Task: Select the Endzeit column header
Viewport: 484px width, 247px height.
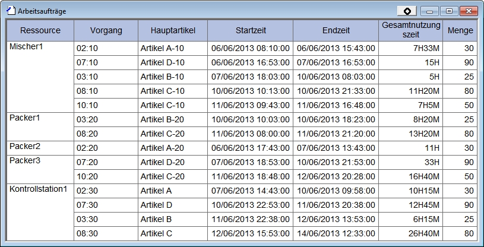Action: 336,30
